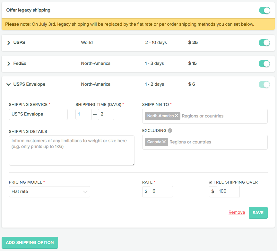Click the Rate amount field

[161, 191]
